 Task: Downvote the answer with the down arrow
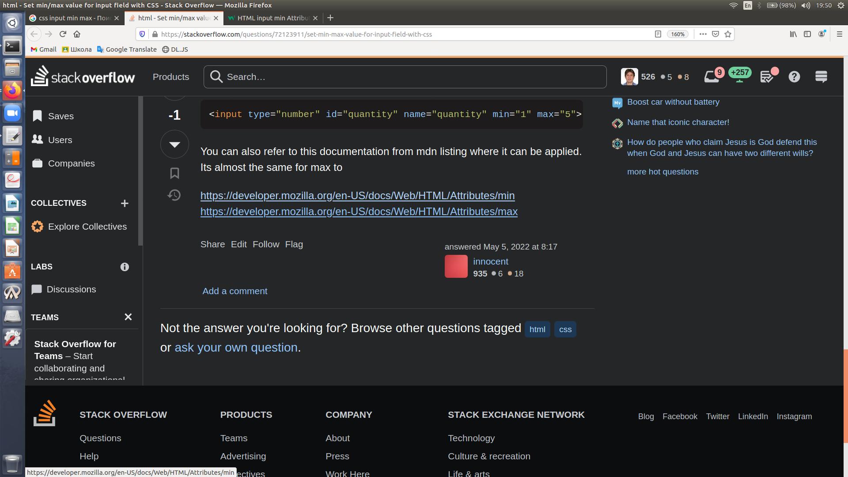(x=174, y=144)
